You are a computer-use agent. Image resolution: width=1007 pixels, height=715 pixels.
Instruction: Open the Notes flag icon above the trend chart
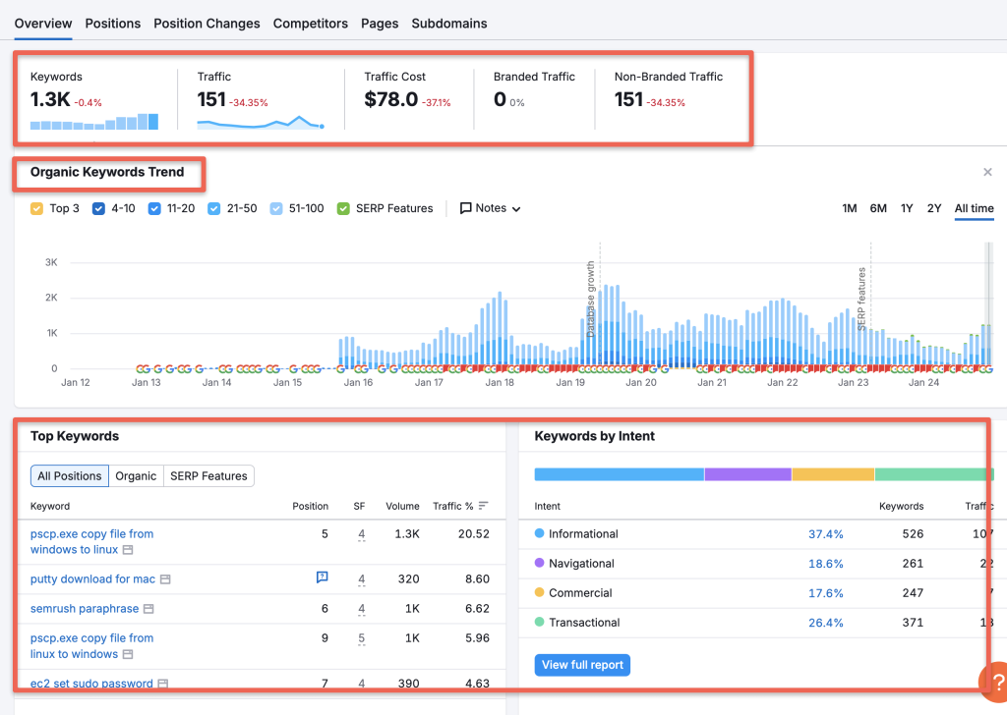click(x=466, y=207)
